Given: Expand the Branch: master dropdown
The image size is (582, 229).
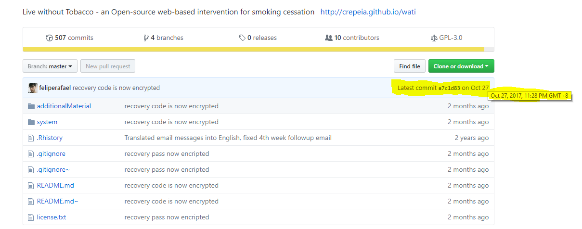Looking at the screenshot, I should click(50, 66).
